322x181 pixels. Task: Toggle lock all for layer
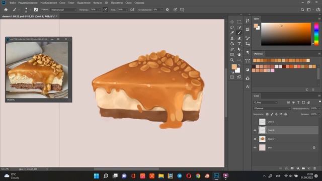[x=285, y=114]
